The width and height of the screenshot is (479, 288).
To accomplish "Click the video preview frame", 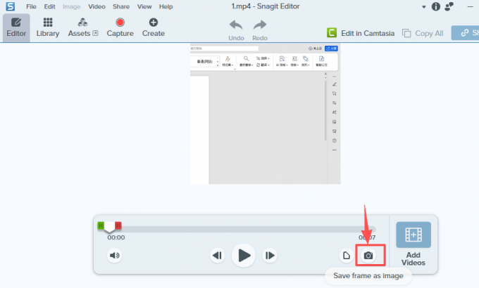I will point(265,114).
